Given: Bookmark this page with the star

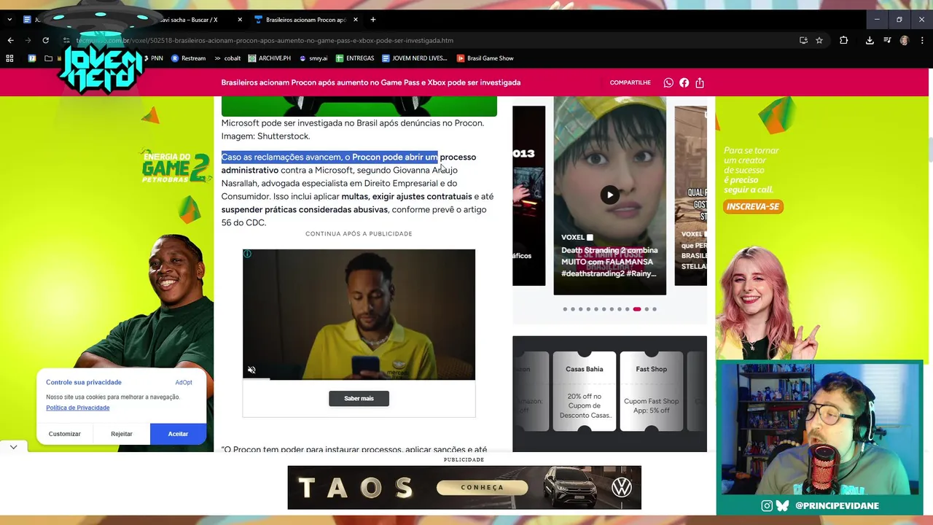Looking at the screenshot, I should 819,40.
